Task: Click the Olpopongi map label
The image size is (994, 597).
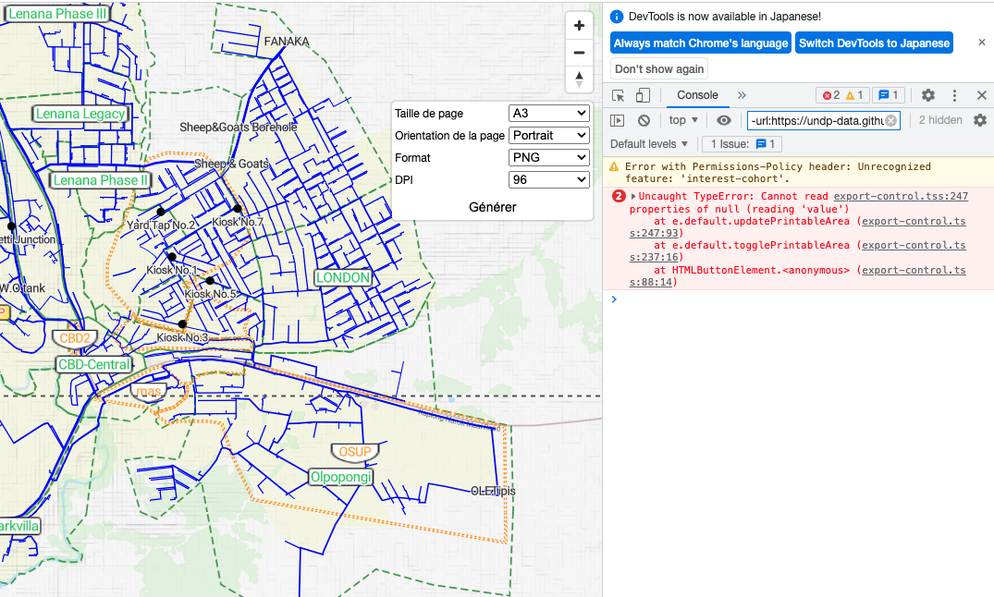Action: (341, 477)
